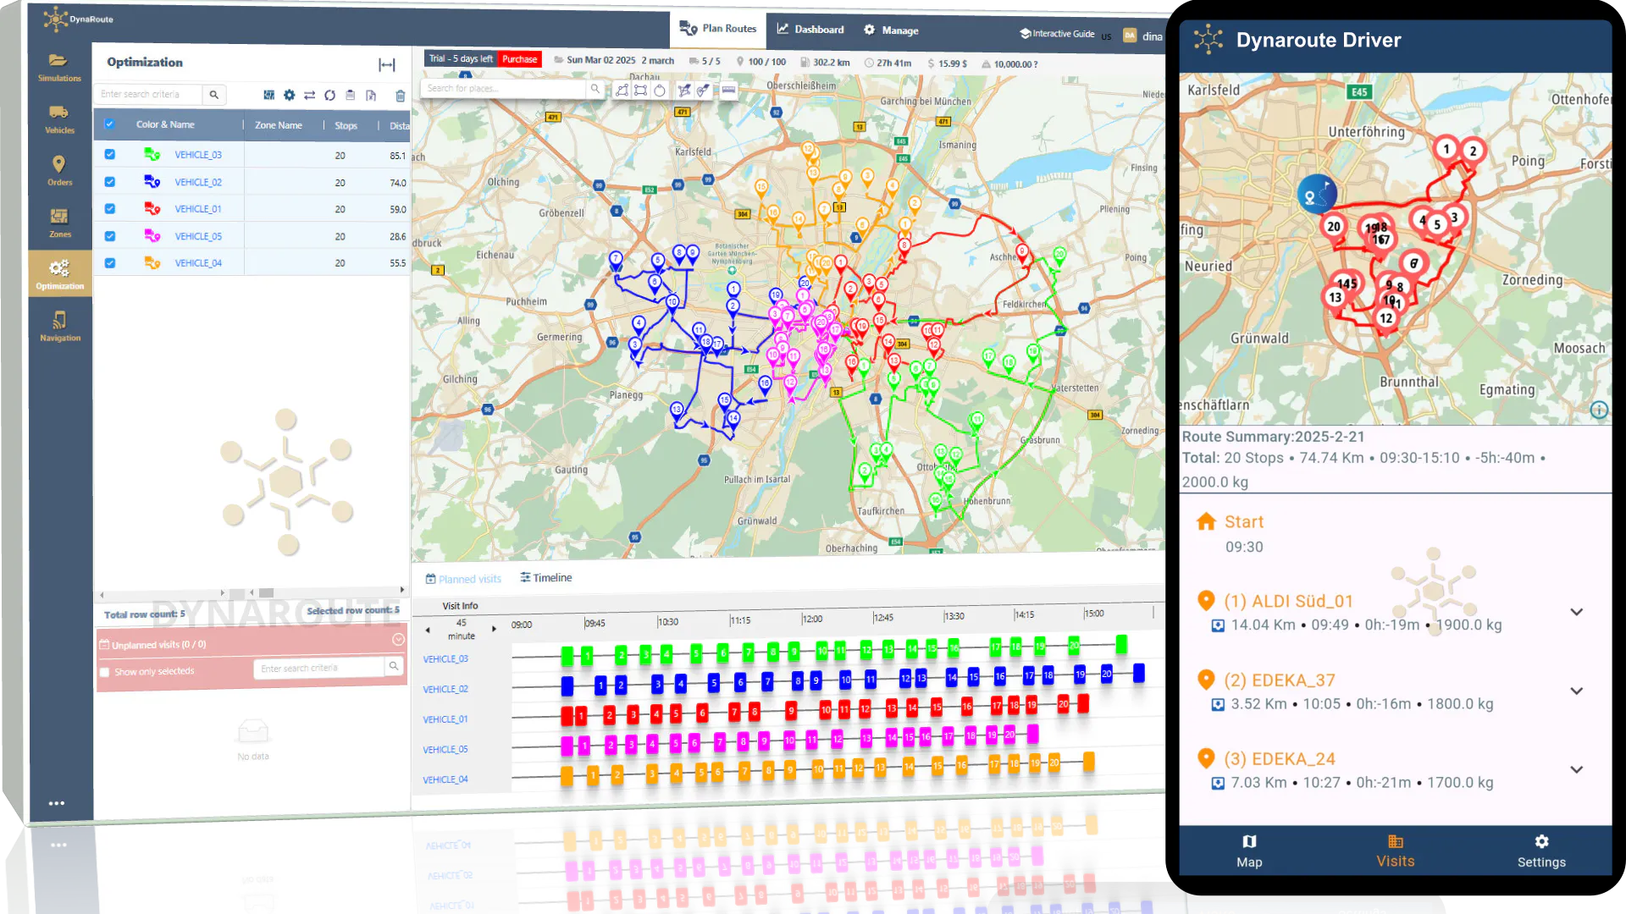Expand the EDEKA_37 stop details

click(x=1576, y=691)
